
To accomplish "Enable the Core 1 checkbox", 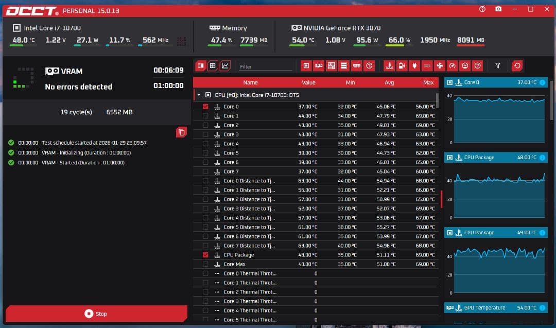I will [x=206, y=116].
